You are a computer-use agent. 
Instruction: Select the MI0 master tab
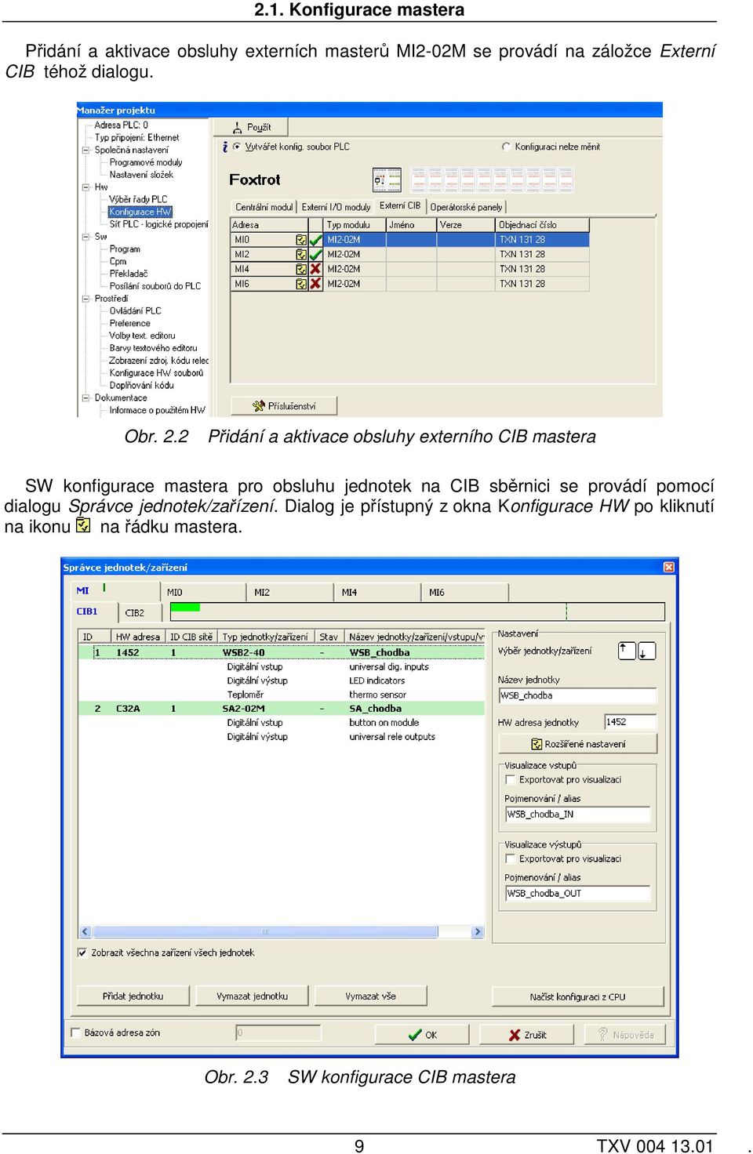click(x=202, y=593)
